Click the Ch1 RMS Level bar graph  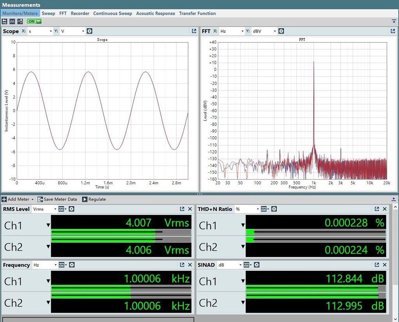(121, 232)
